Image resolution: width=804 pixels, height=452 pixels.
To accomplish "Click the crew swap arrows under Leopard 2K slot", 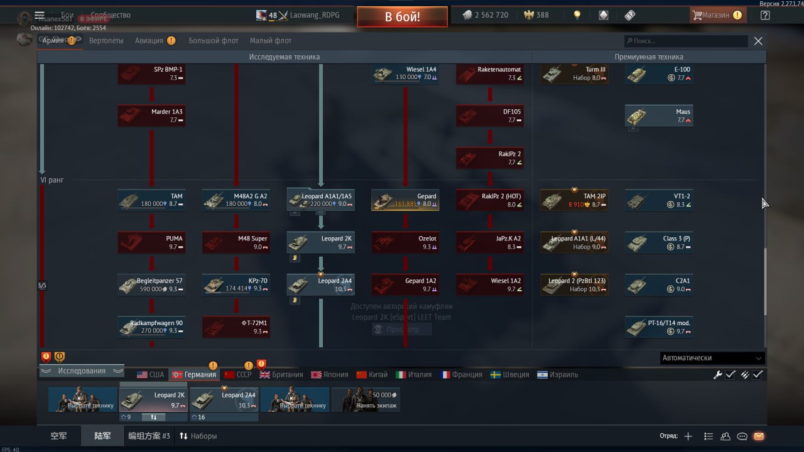I will pyautogui.click(x=153, y=417).
